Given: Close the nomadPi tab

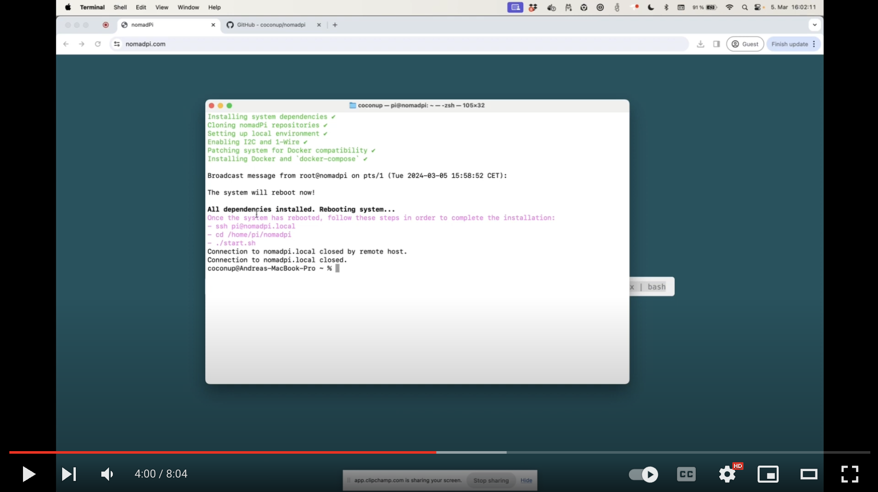Looking at the screenshot, I should 213,25.
